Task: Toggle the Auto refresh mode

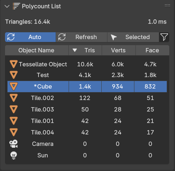Action: pyautogui.click(x=31, y=37)
